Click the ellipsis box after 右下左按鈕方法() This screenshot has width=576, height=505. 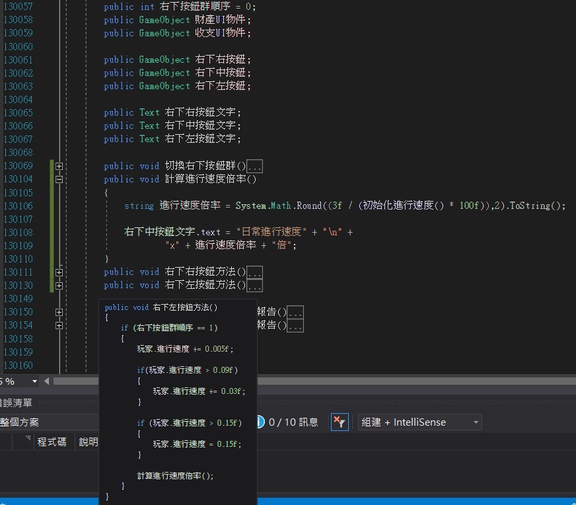point(254,286)
